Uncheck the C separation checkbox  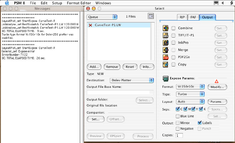(178, 109)
